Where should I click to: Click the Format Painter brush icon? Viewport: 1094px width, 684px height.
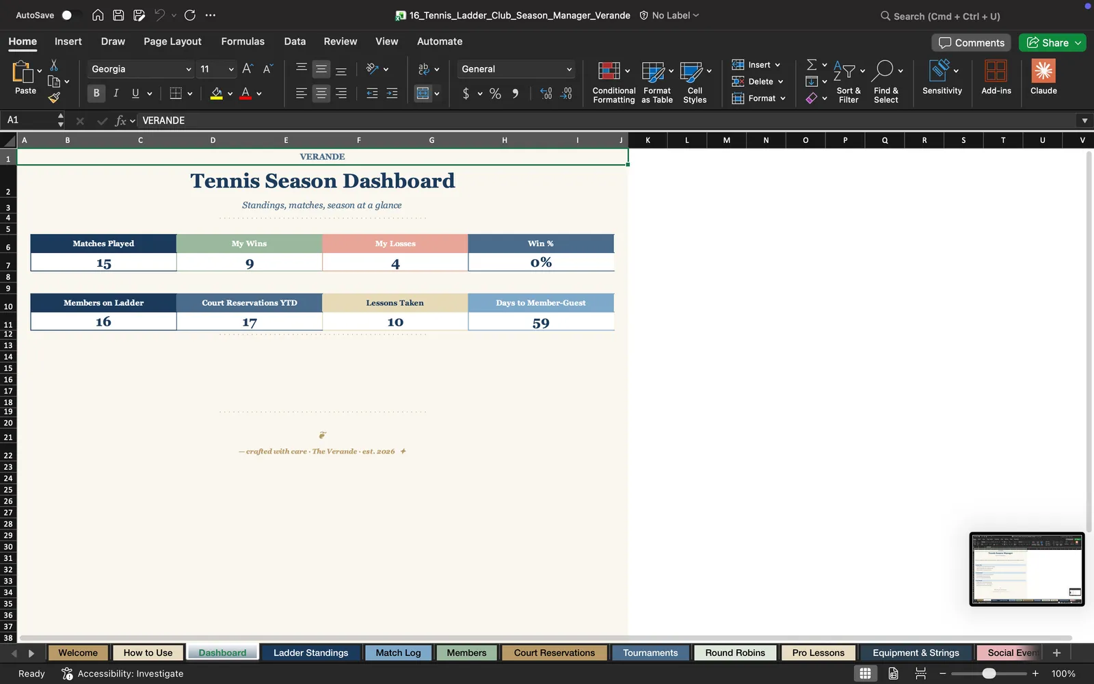click(x=54, y=98)
